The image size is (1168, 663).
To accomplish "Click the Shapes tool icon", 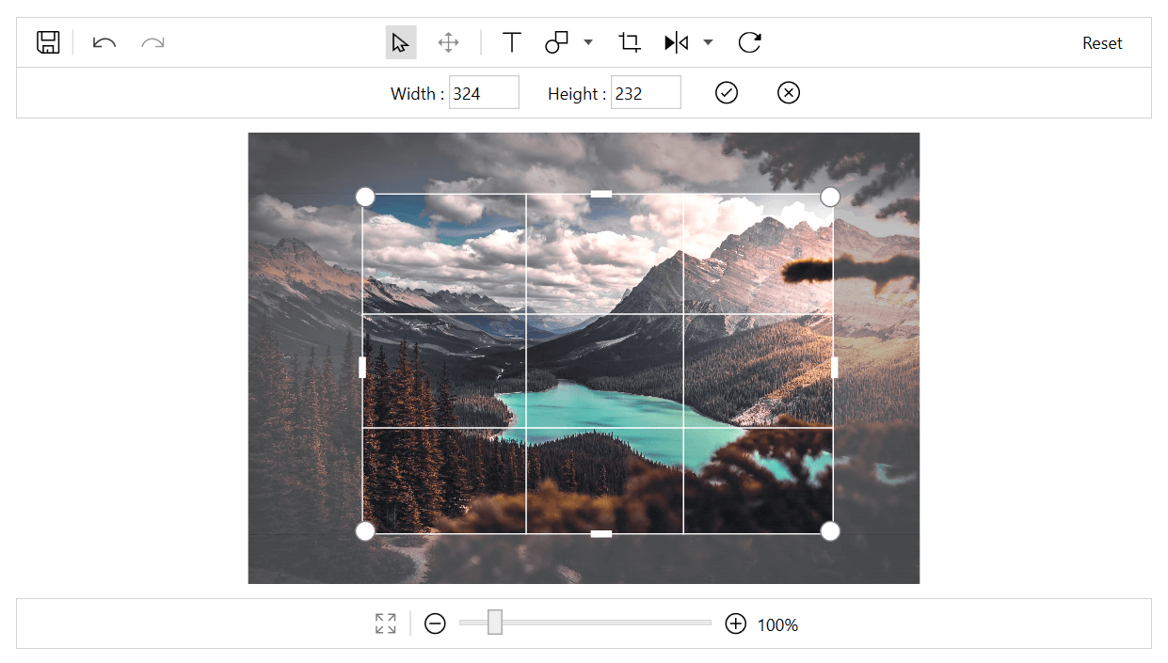I will [x=557, y=42].
